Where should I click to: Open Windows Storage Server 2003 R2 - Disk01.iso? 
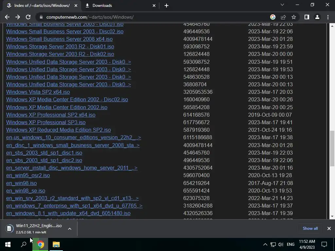click(60, 46)
